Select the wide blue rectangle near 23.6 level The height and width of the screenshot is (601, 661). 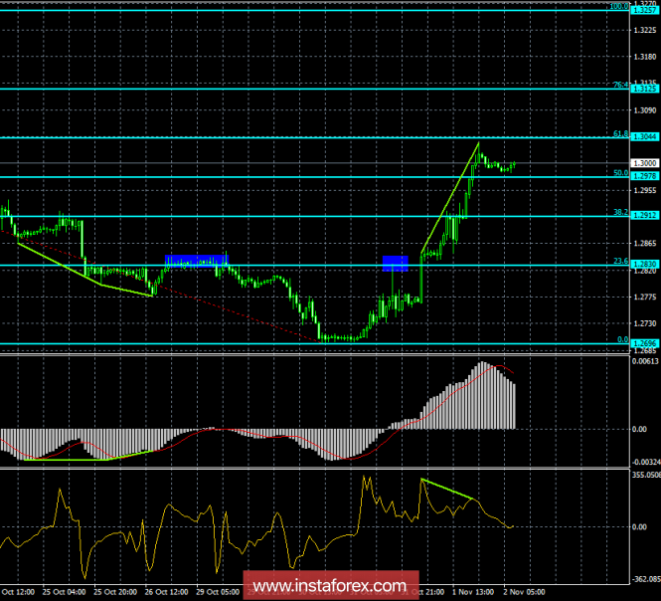[196, 261]
